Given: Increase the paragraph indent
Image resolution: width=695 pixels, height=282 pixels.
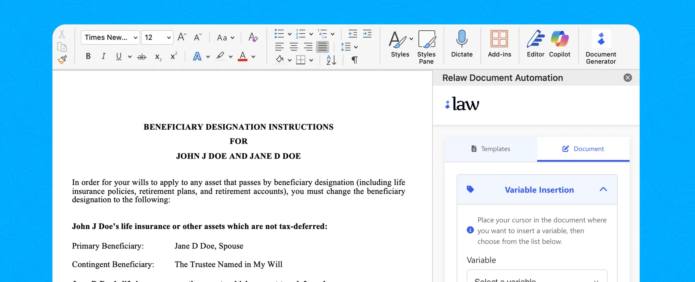Looking at the screenshot, I should coord(367,34).
